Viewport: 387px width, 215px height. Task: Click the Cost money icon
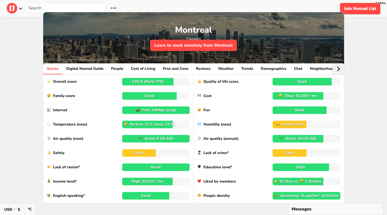(x=199, y=96)
